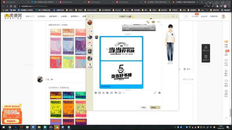
Task: Expand the 训练营 navigation menu
Action: [x=64, y=16]
